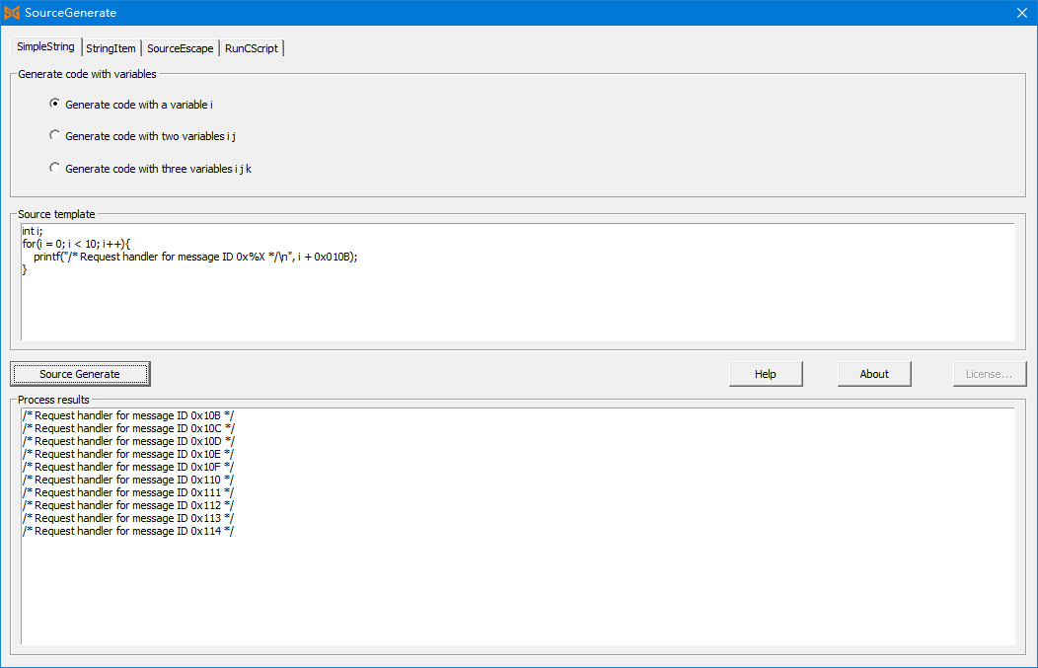This screenshot has height=668, width=1038.
Task: Open the RunCScript tab
Action: pos(252,48)
